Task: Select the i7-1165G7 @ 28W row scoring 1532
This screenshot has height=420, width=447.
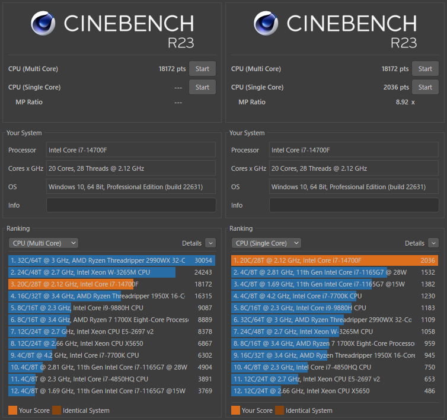Action: (x=335, y=272)
